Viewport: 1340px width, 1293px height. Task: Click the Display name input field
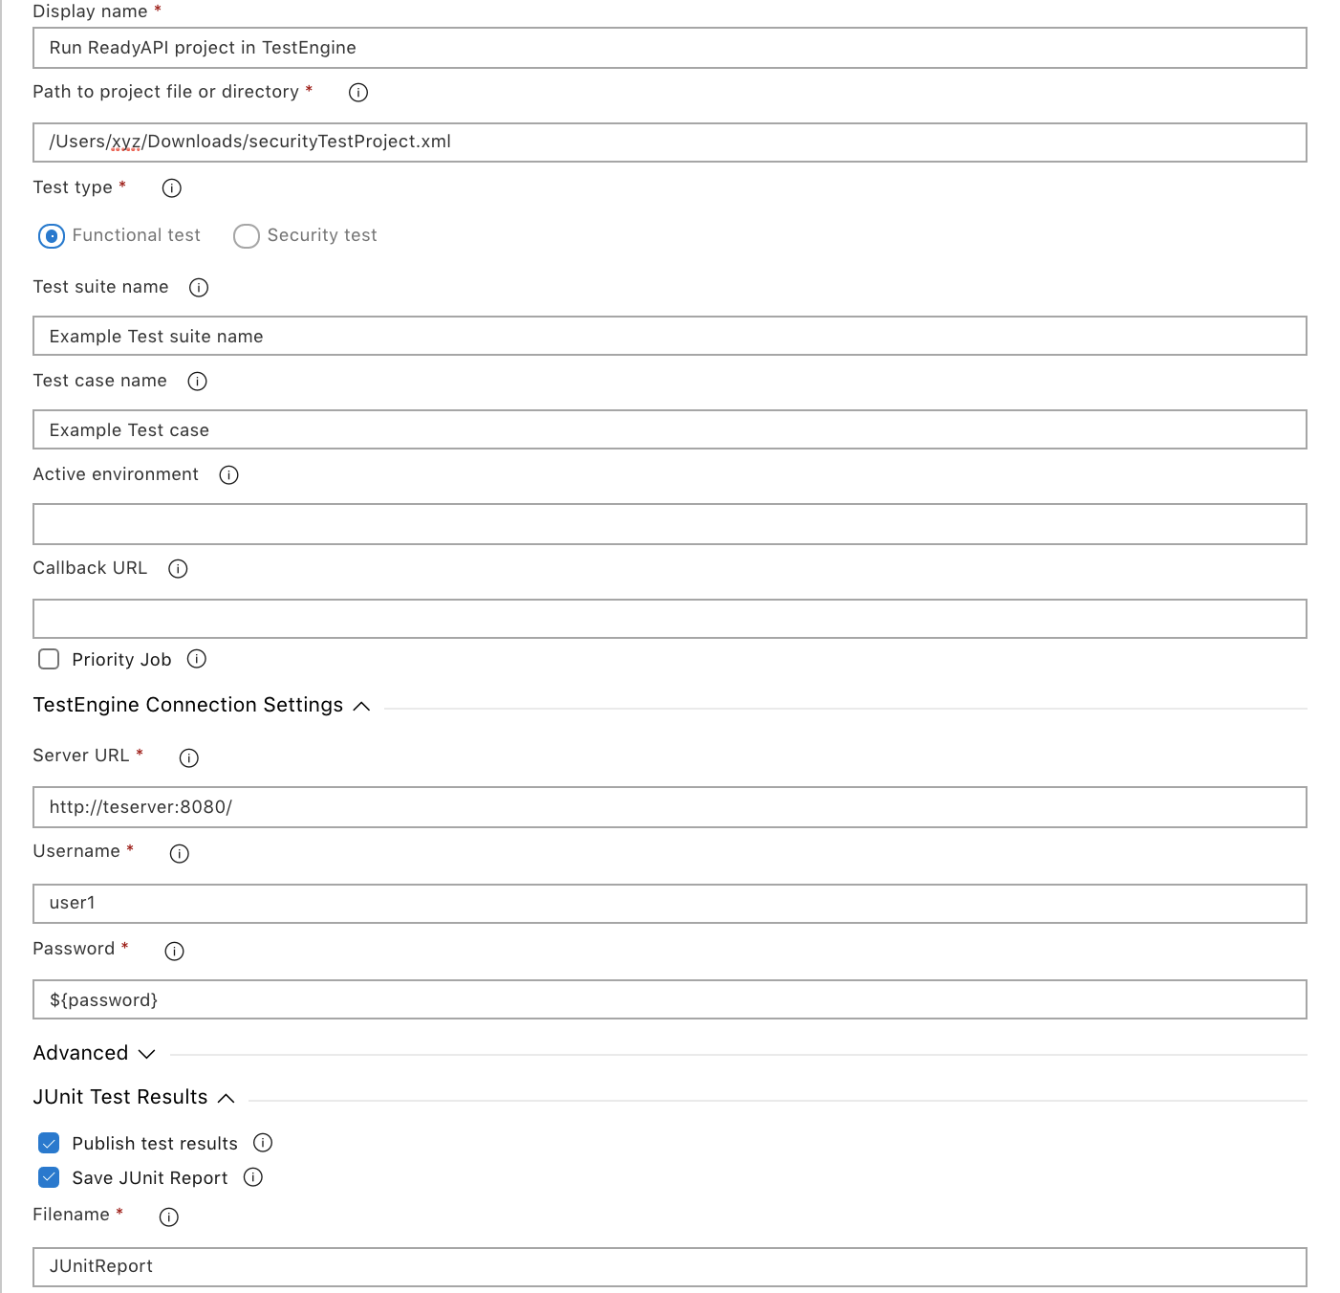[x=669, y=48]
